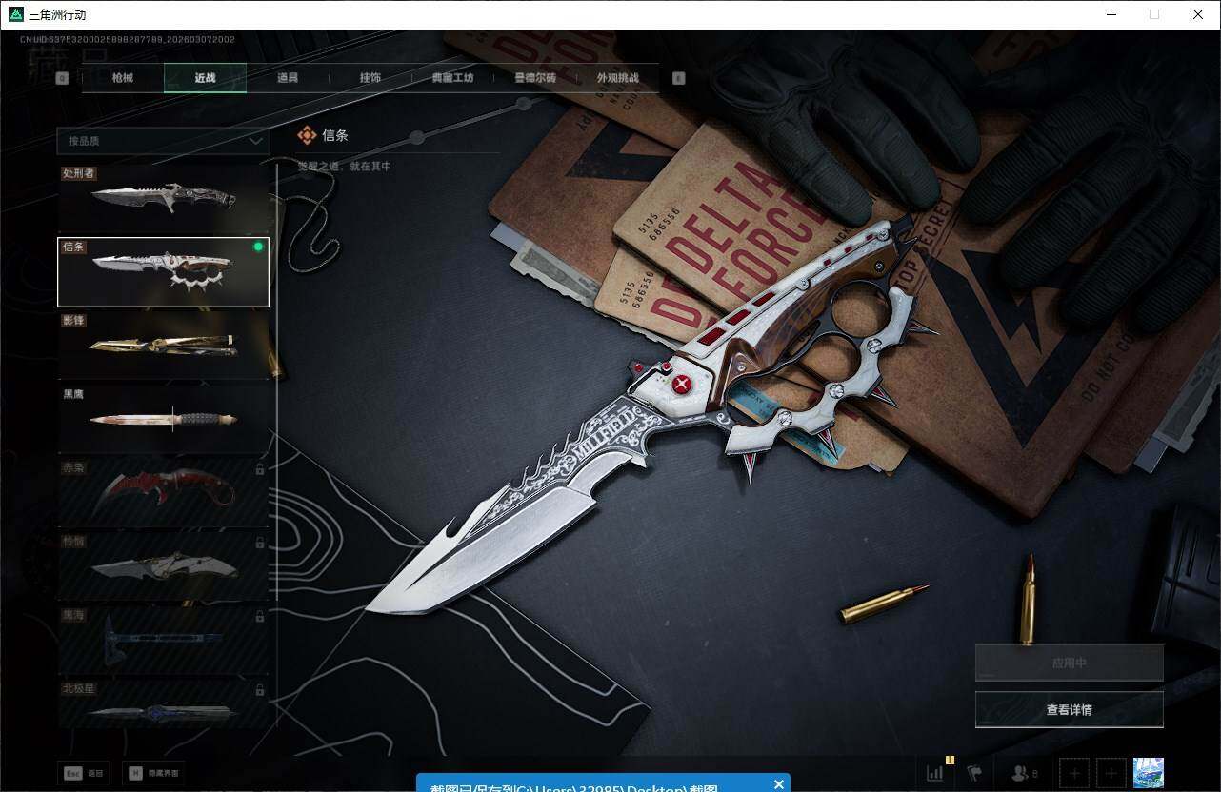1221x792 pixels.
Task: Select the 处刑者 knife skin
Action: coord(163,199)
